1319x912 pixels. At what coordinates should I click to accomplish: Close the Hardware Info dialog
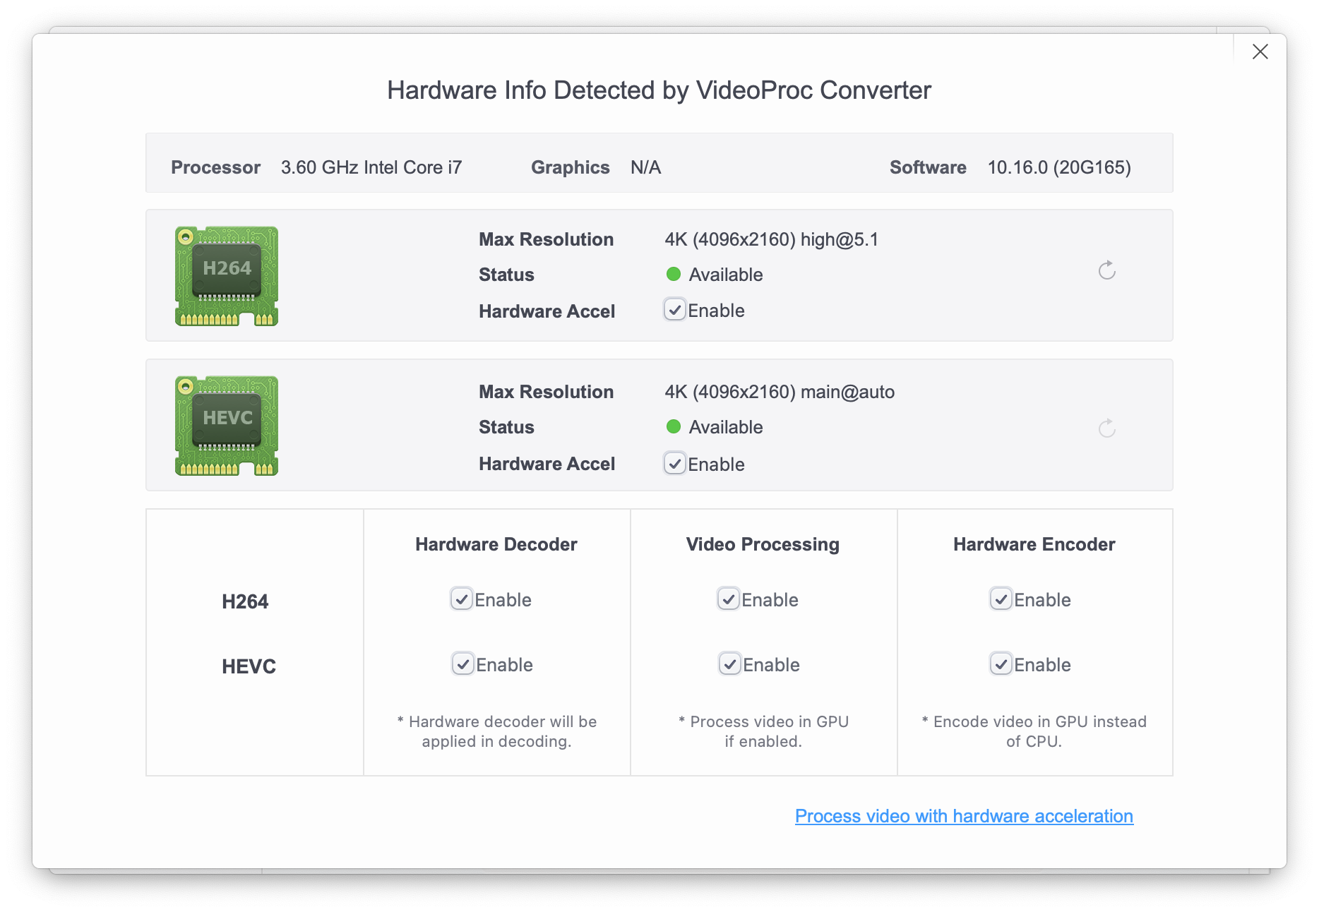click(1260, 52)
